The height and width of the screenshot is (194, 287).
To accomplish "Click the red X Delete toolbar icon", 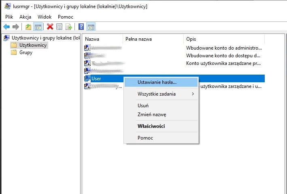I will click(x=50, y=27).
